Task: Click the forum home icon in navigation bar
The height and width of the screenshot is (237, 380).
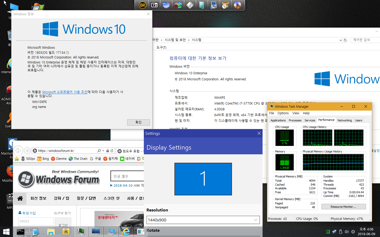Action: click(20, 198)
